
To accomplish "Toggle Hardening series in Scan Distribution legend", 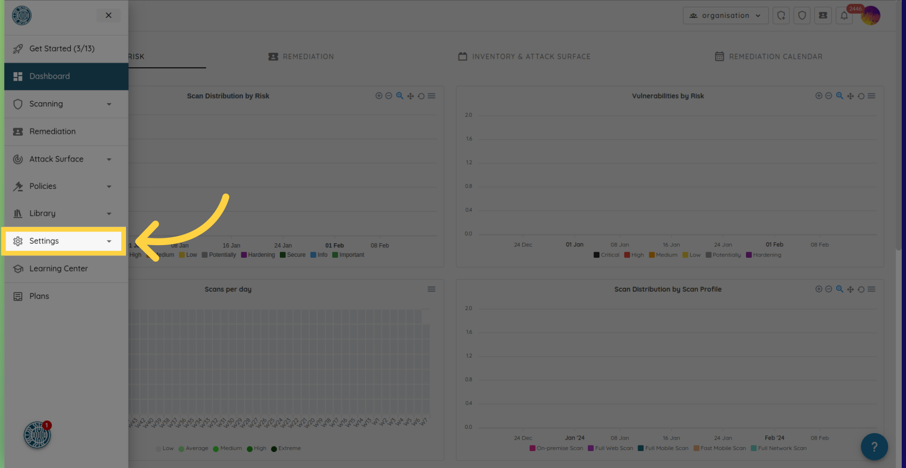I will (x=258, y=255).
